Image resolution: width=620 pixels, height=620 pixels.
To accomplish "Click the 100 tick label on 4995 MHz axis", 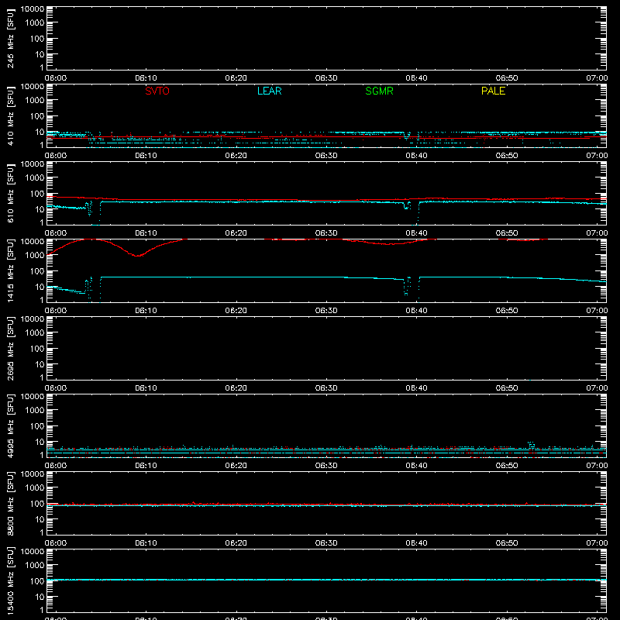I will [37, 426].
